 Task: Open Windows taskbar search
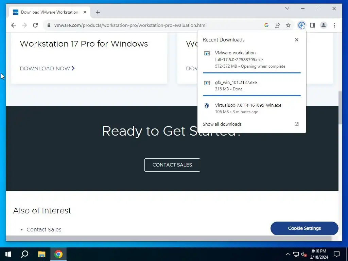point(24,254)
